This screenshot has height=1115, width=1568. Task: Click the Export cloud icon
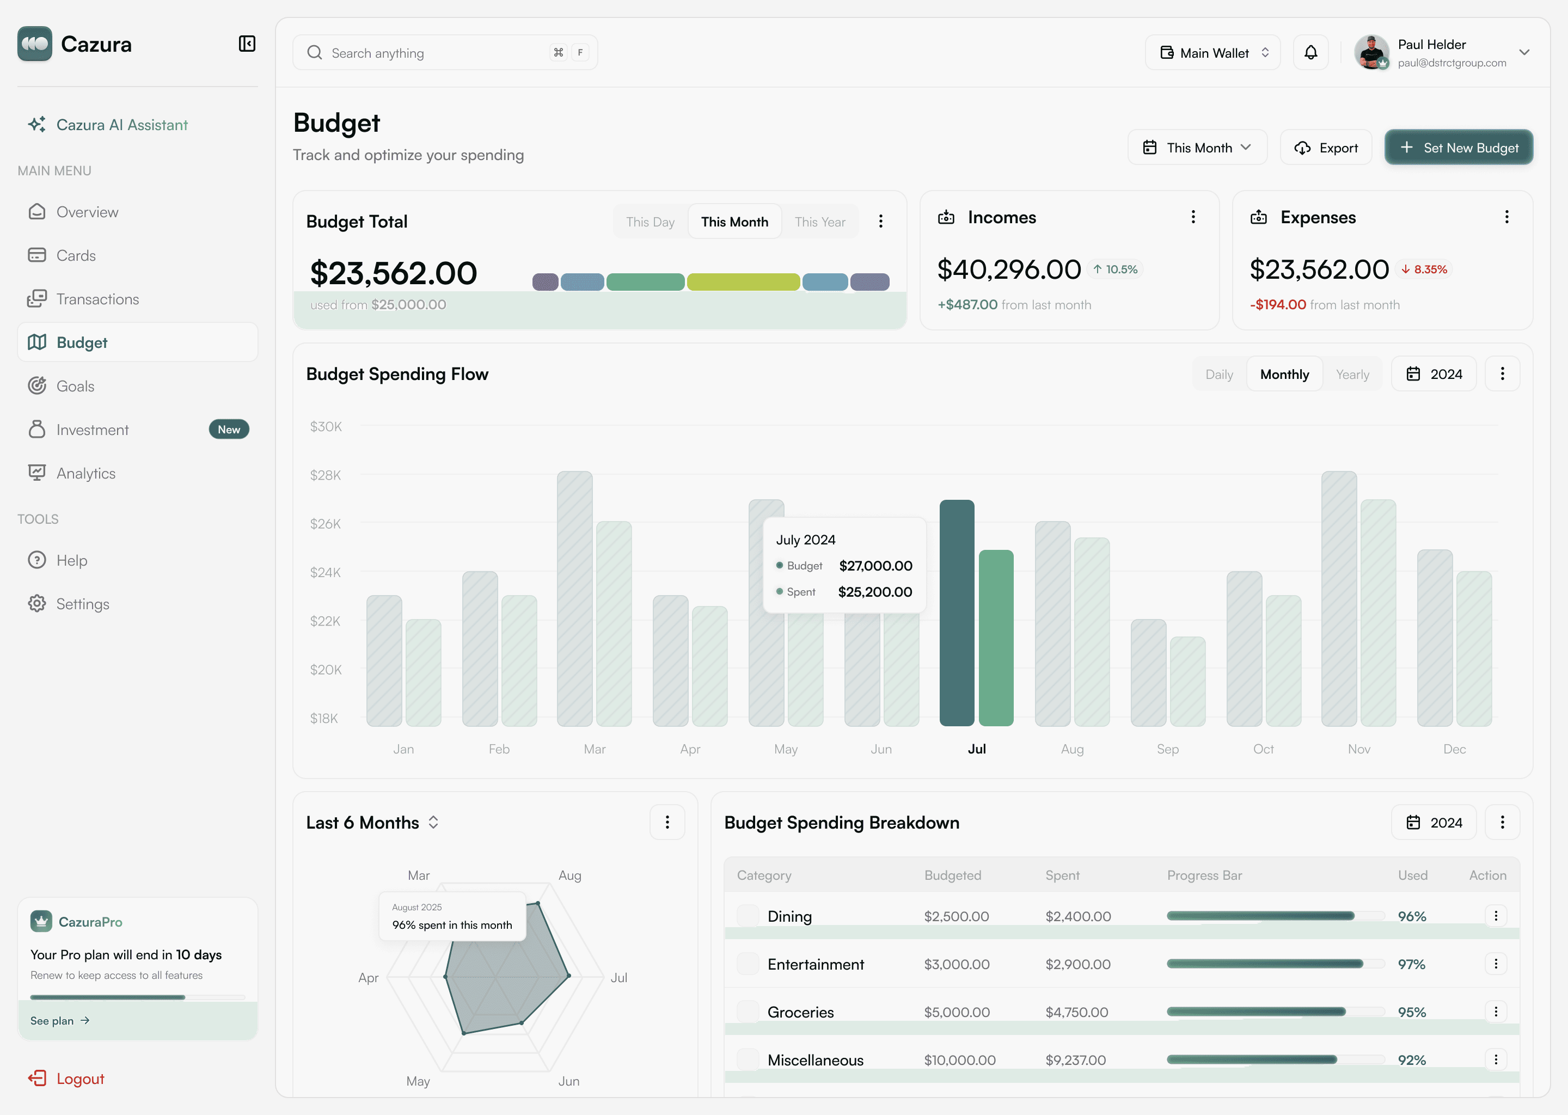pos(1302,148)
